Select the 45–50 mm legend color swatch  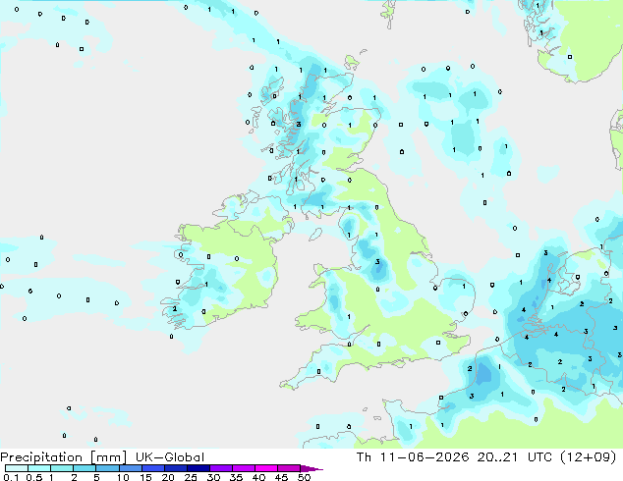[289, 468]
